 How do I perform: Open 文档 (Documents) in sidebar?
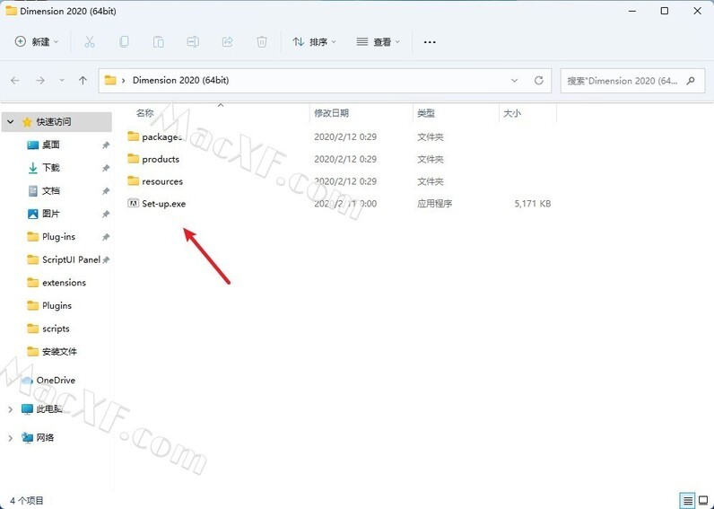(51, 191)
